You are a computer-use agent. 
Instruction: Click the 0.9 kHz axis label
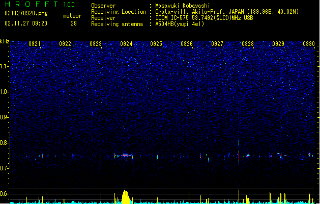point(4,117)
